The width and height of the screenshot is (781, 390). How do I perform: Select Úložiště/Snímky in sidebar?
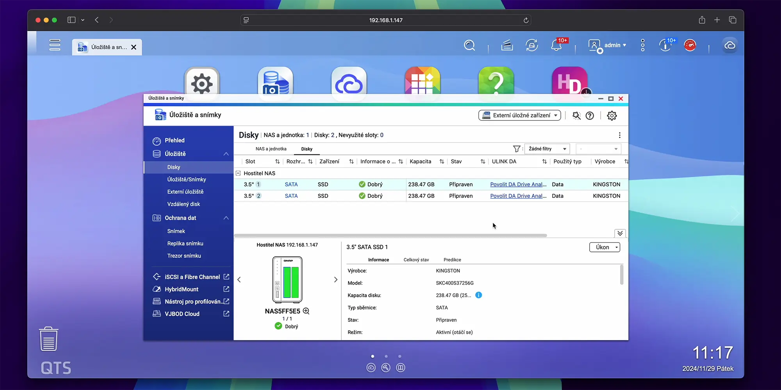tap(187, 179)
